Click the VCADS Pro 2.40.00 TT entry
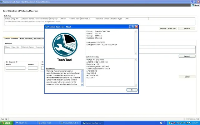The image size is (200, 125). click(x=95, y=60)
